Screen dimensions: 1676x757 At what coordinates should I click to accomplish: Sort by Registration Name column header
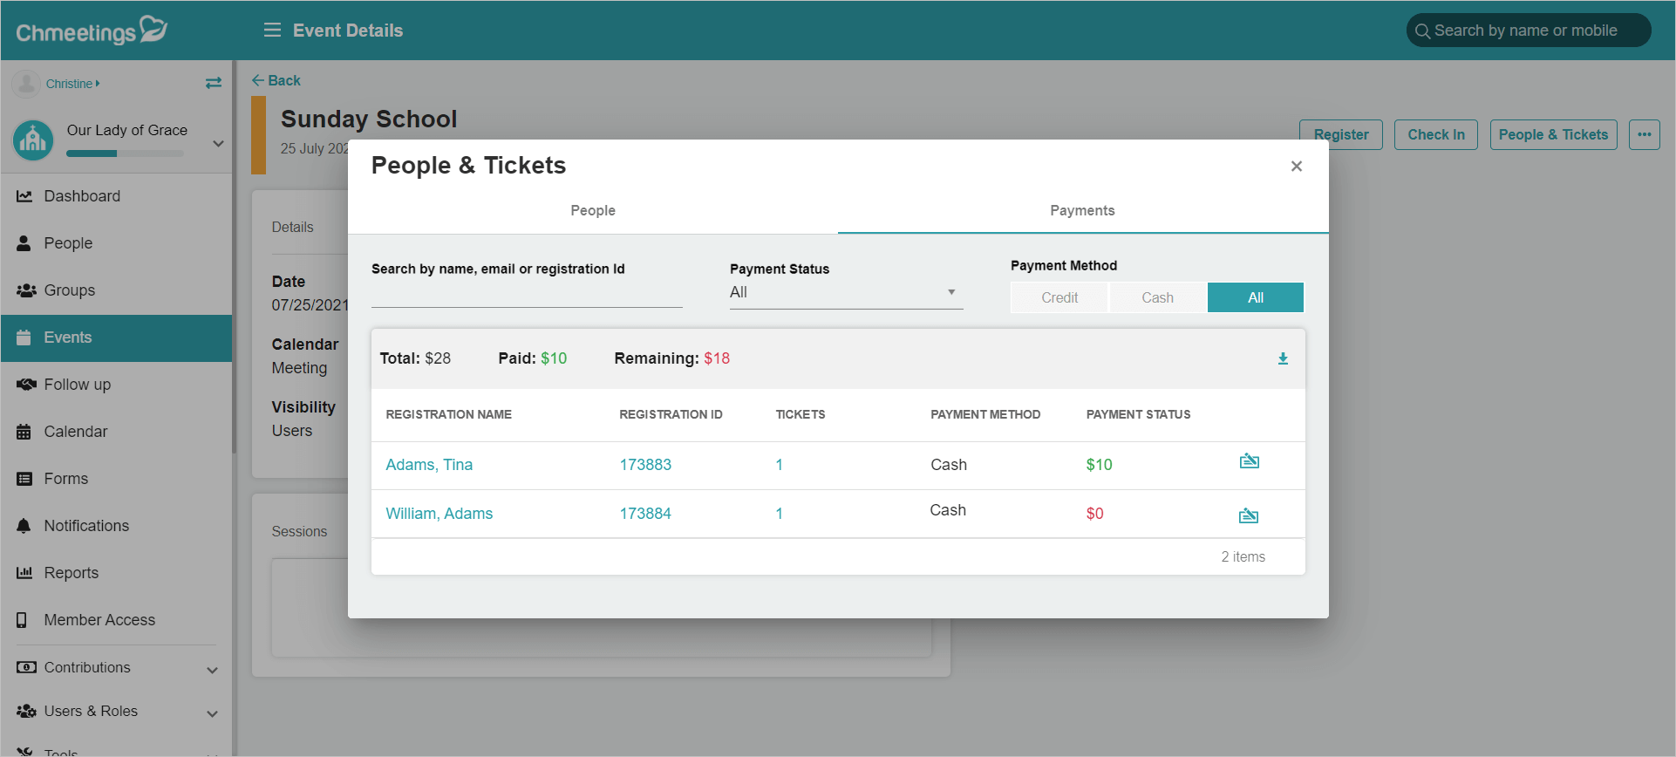tap(448, 414)
